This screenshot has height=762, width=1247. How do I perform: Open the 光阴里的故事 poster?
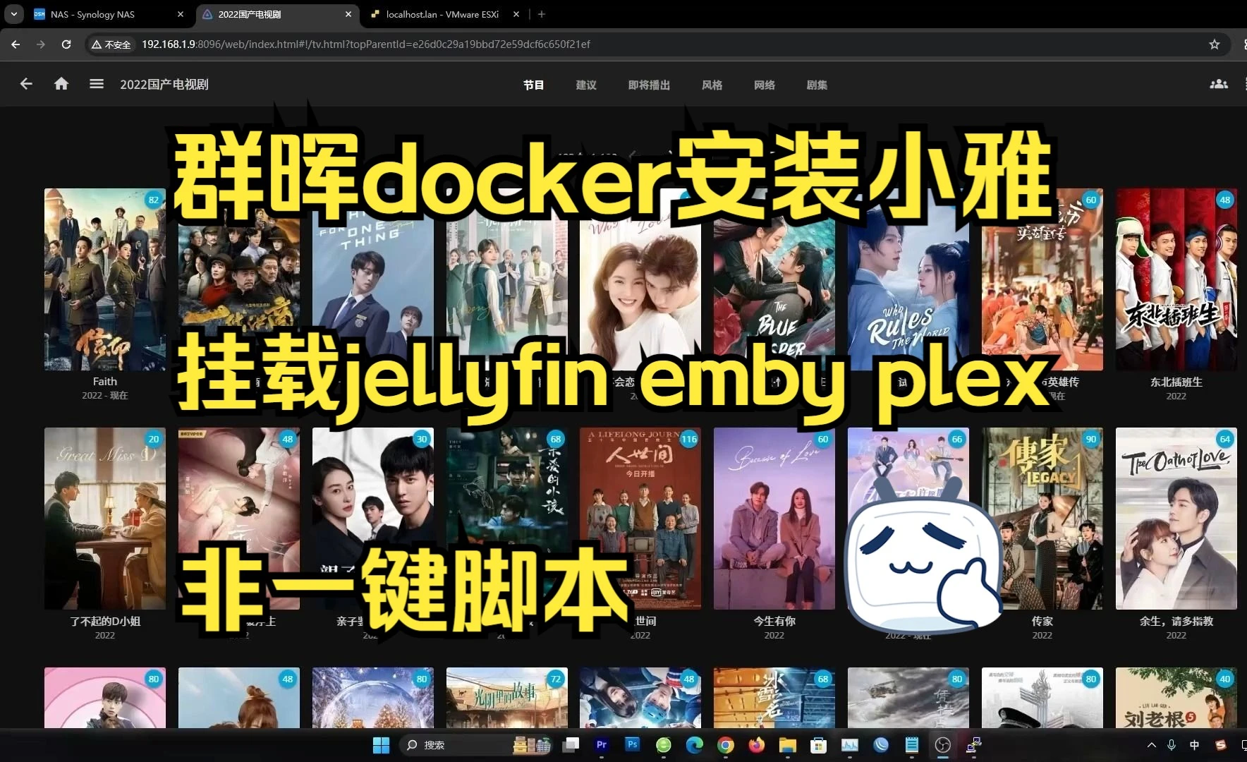[506, 698]
